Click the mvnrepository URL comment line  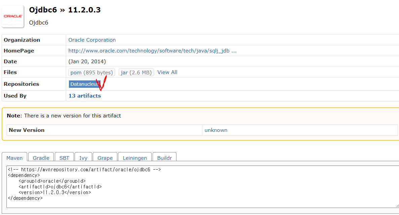click(84, 170)
